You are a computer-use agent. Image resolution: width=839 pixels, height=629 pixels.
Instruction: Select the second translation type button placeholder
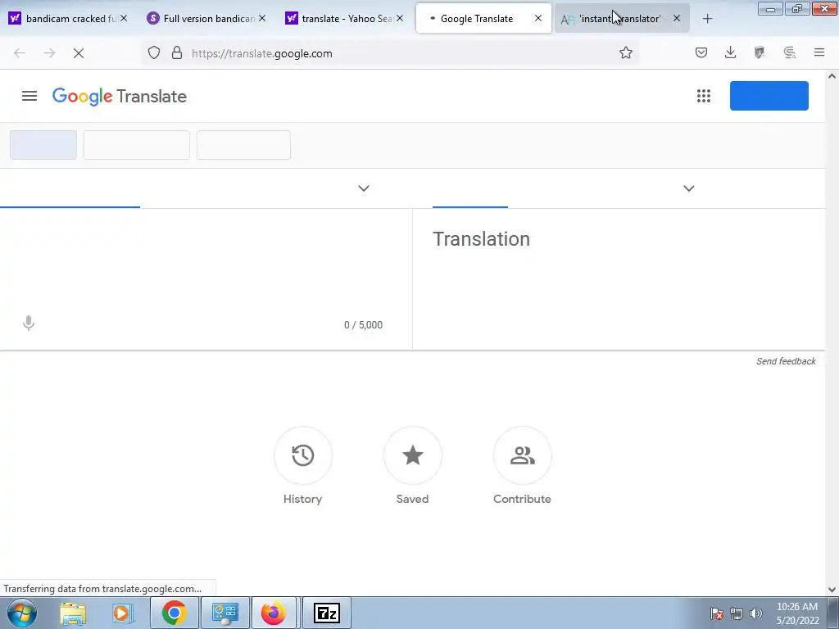(x=137, y=145)
